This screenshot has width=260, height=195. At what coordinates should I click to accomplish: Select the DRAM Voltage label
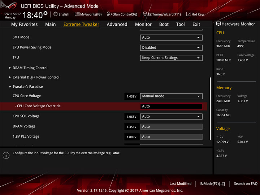[24, 126]
